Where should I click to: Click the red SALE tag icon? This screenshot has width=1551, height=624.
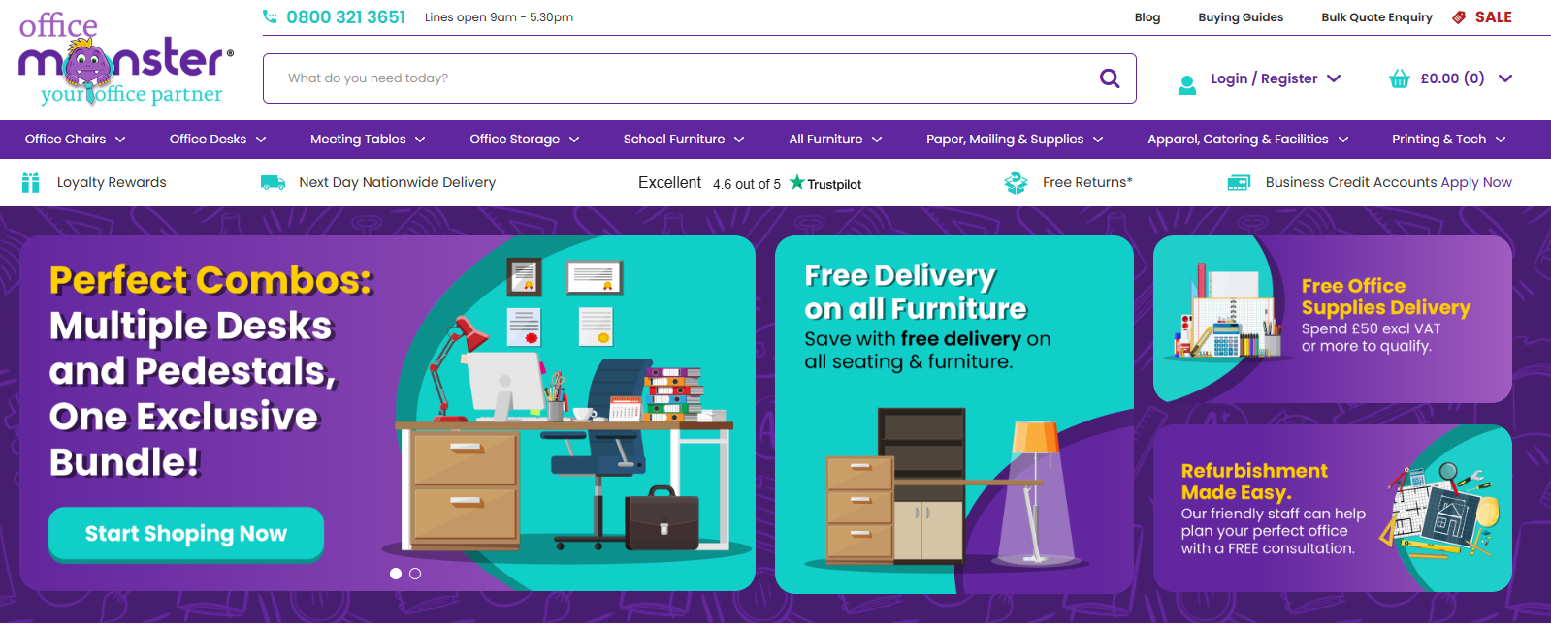click(x=1459, y=17)
